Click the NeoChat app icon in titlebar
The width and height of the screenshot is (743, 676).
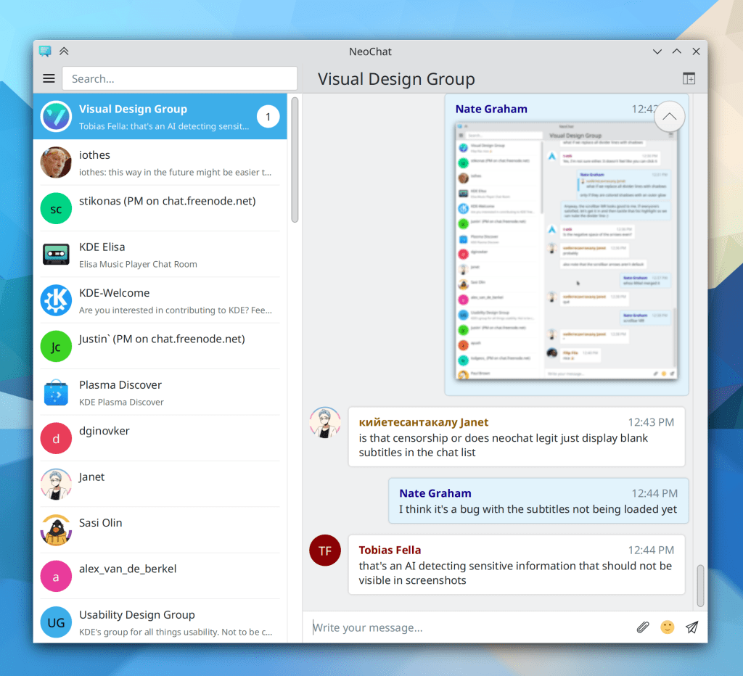coord(46,51)
